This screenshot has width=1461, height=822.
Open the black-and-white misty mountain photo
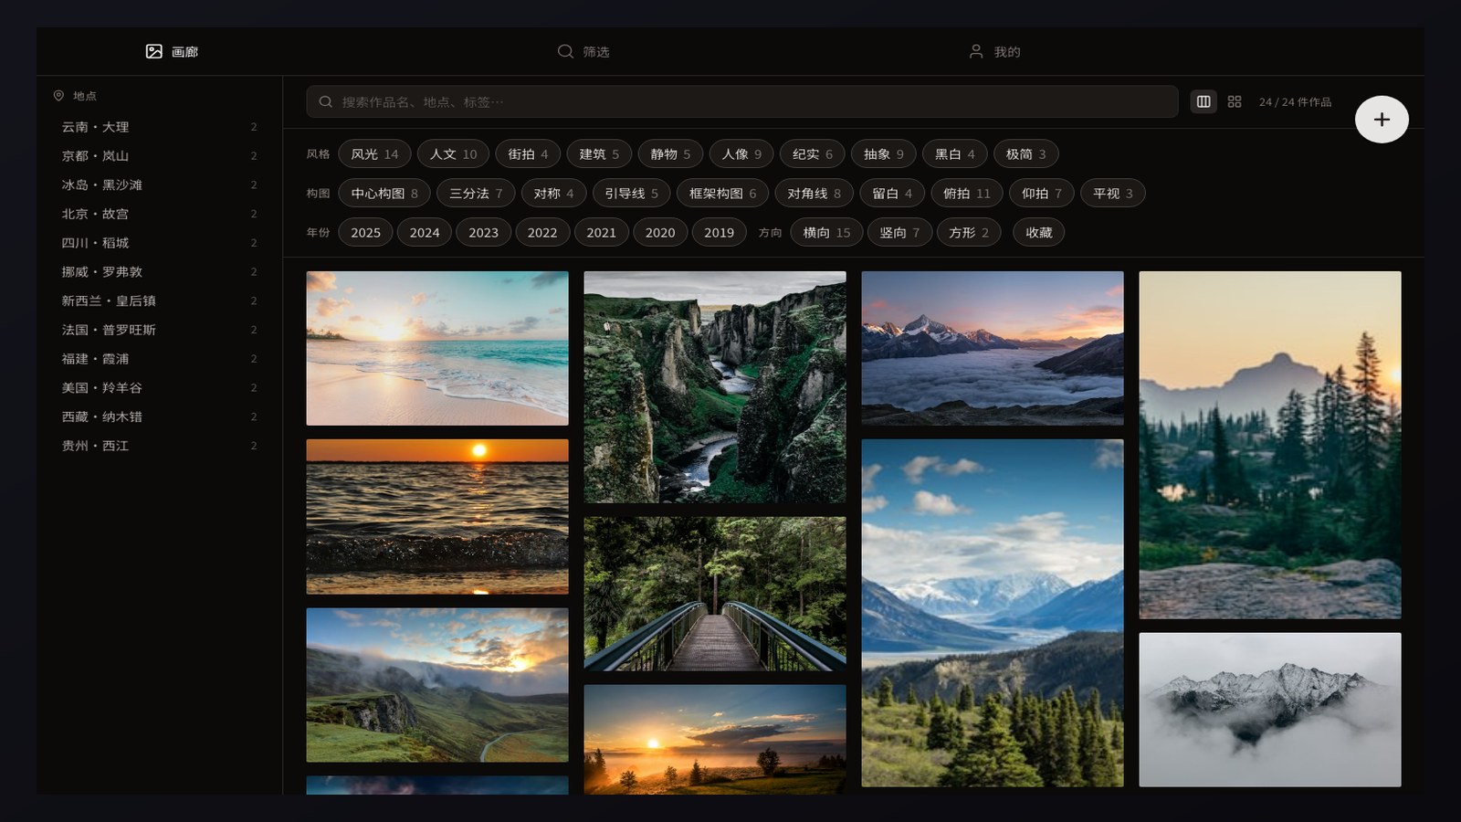(1270, 710)
